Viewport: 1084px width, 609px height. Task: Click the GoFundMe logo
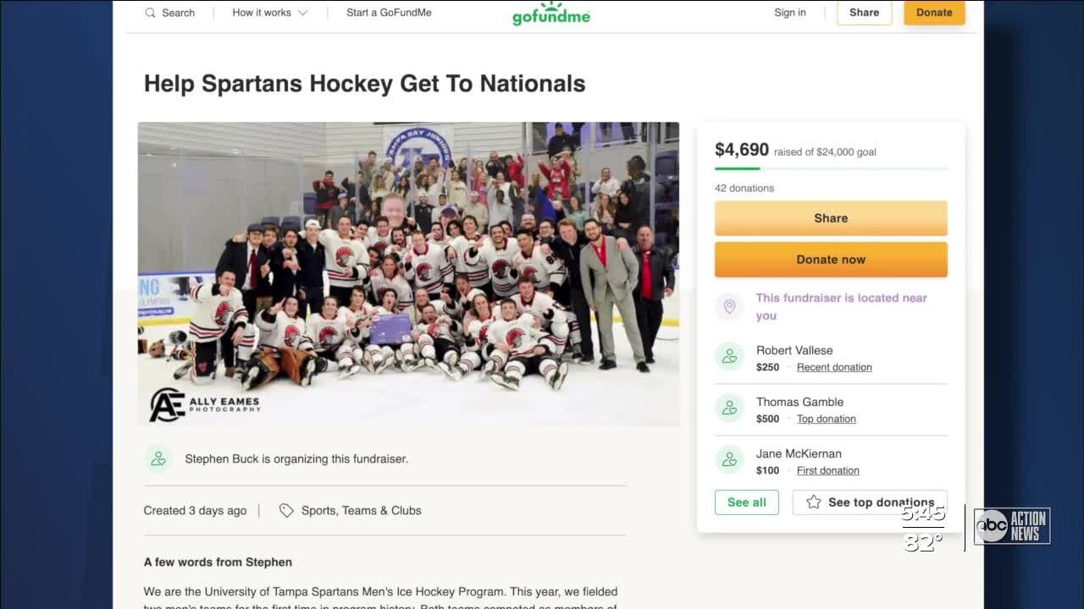(551, 14)
